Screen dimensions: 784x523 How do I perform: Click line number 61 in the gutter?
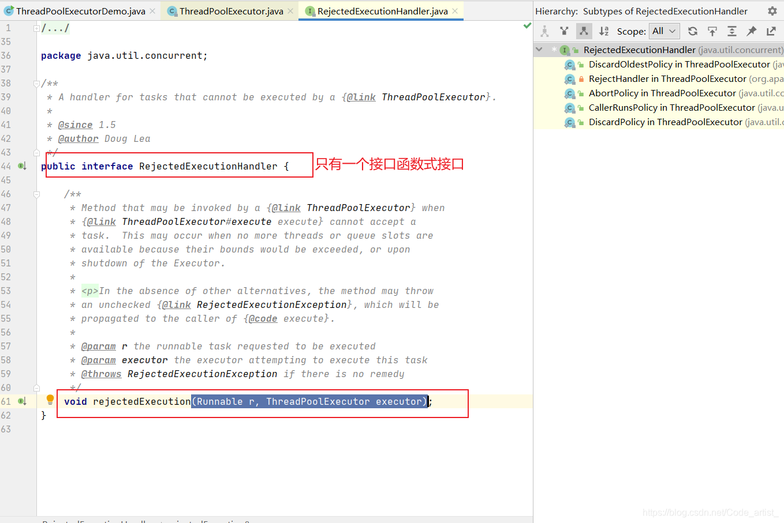pyautogui.click(x=6, y=401)
